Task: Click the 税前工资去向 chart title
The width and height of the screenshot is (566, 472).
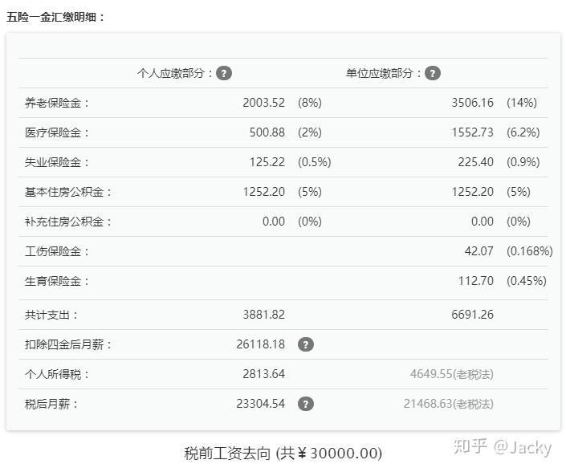Action: (x=283, y=454)
